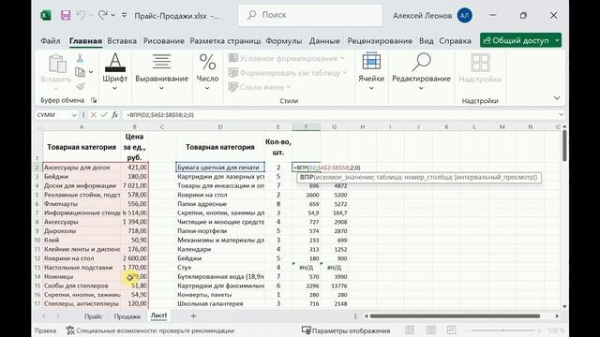Click cell Аксессуары для досок
The image size is (600, 337).
[82, 168]
